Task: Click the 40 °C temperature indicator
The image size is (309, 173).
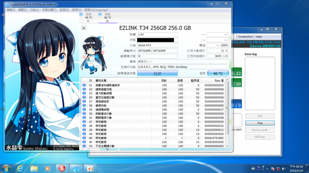Action: [x=218, y=74]
